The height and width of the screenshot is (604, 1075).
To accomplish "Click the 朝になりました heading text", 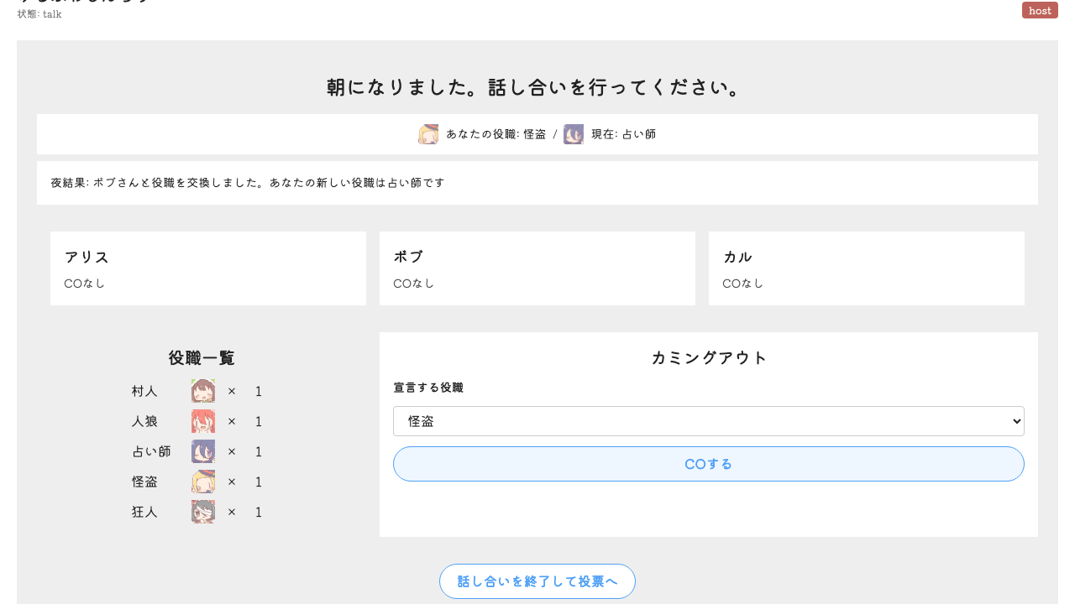I will pyautogui.click(x=537, y=87).
